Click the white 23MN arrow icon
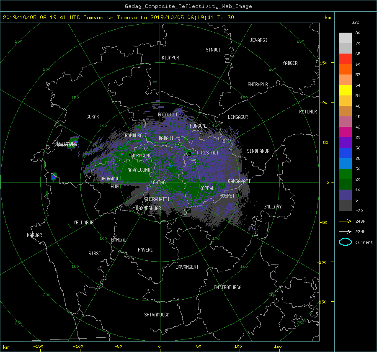Image resolution: width=377 pixels, height=352 pixels. coord(345,231)
